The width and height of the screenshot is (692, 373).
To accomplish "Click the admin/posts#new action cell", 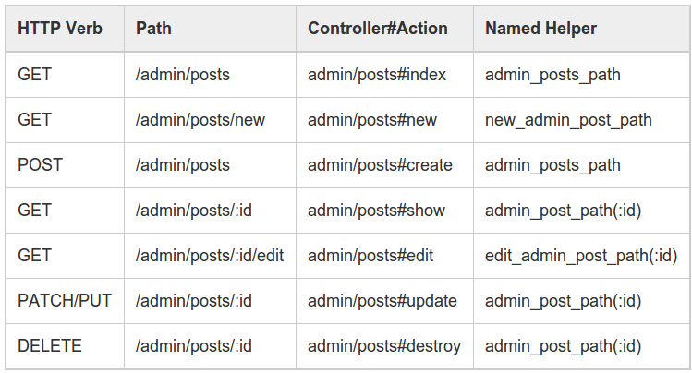I will (372, 120).
